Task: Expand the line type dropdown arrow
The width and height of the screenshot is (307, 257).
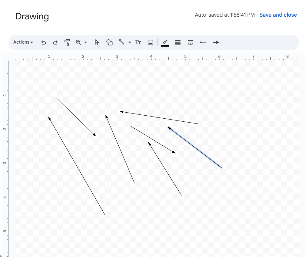Action: pyautogui.click(x=130, y=42)
